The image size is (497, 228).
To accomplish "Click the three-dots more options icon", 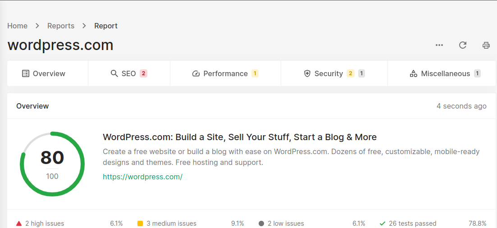I will point(439,45).
